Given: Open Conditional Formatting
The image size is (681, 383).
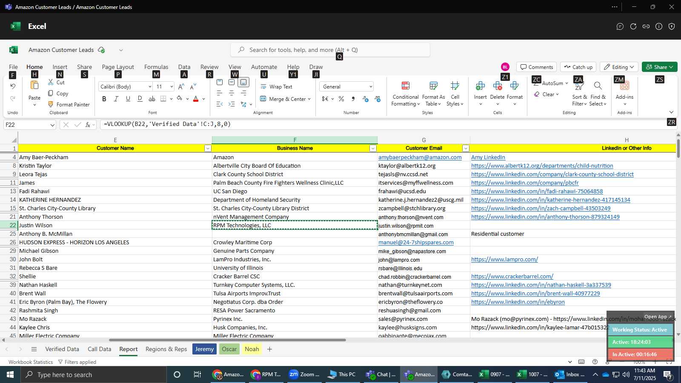Looking at the screenshot, I should 406,94.
